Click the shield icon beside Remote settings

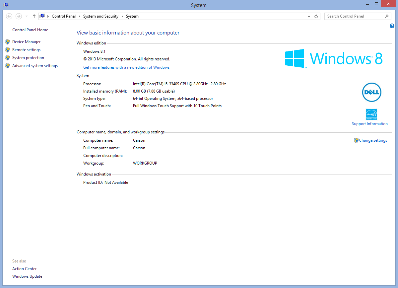click(x=7, y=50)
